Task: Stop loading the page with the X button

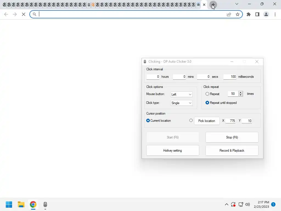Action: pyautogui.click(x=24, y=14)
